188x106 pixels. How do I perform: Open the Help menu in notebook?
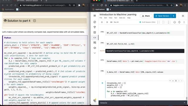[129, 18]
